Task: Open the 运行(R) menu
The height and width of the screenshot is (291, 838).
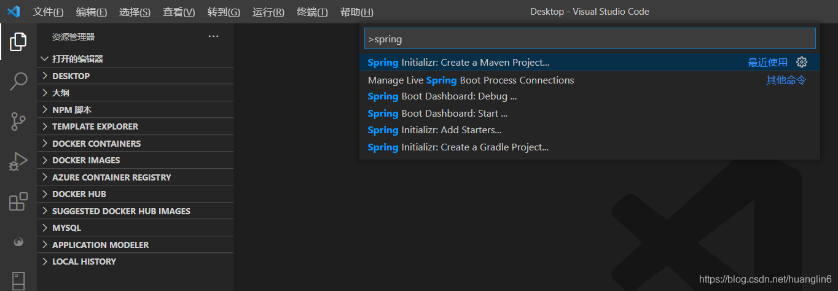Action: [268, 12]
